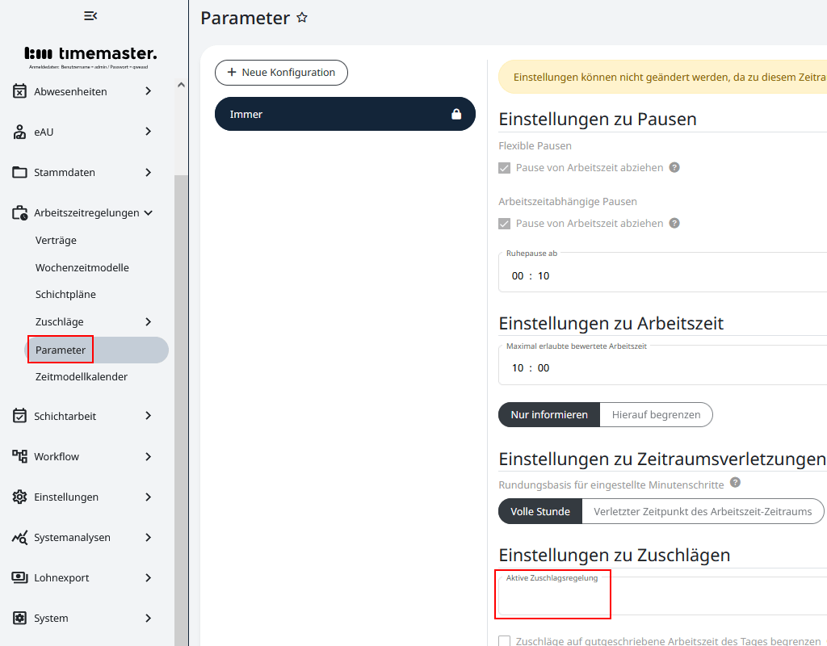This screenshot has height=646, width=827.
Task: Collapse the sidebar with the menu icon
Action: (x=90, y=16)
